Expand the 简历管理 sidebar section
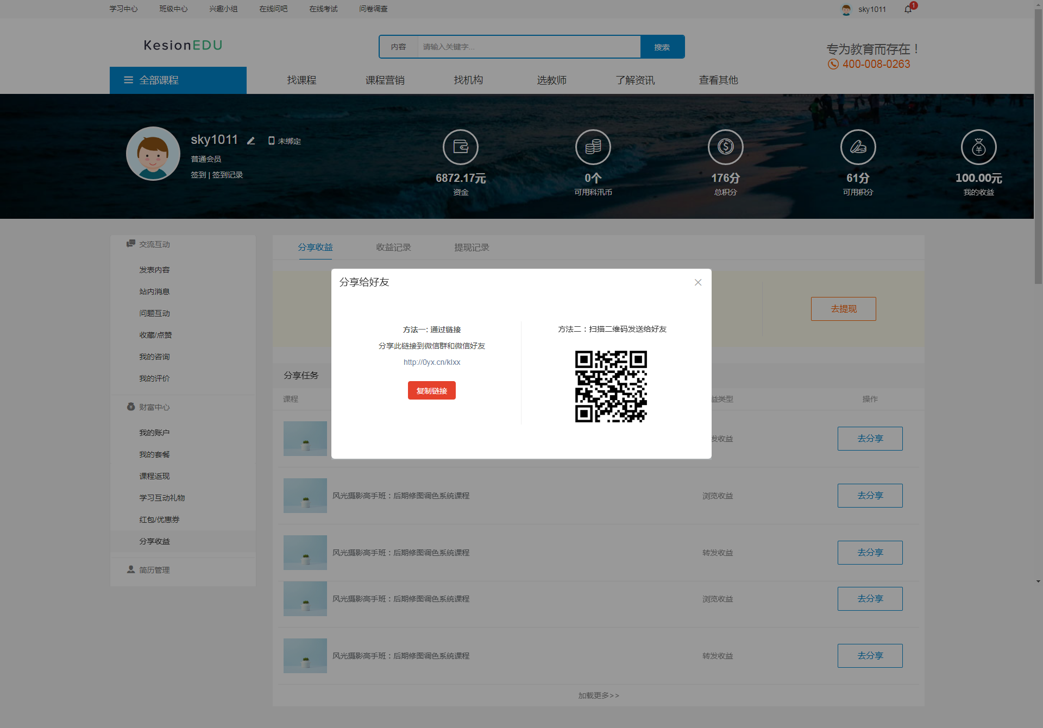Image resolution: width=1043 pixels, height=728 pixels. [x=154, y=570]
